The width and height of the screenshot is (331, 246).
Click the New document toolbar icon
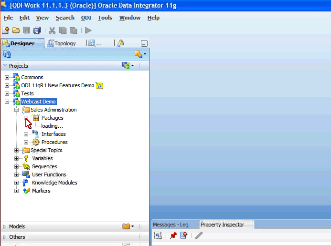(x=5, y=31)
